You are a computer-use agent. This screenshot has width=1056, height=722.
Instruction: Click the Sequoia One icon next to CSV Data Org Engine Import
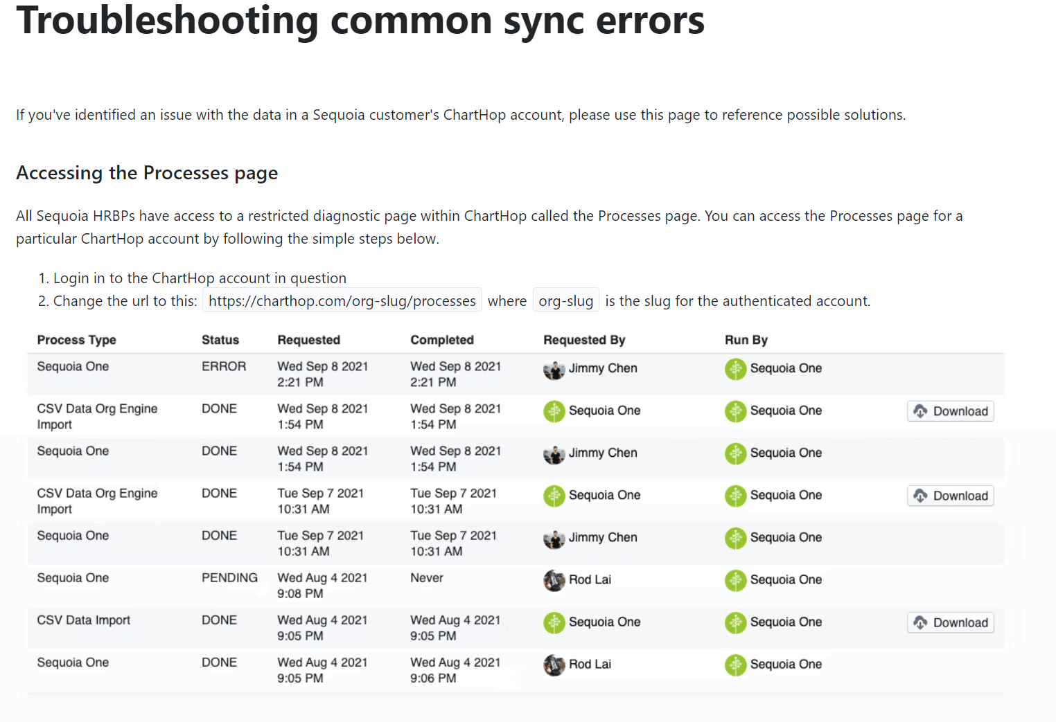554,410
